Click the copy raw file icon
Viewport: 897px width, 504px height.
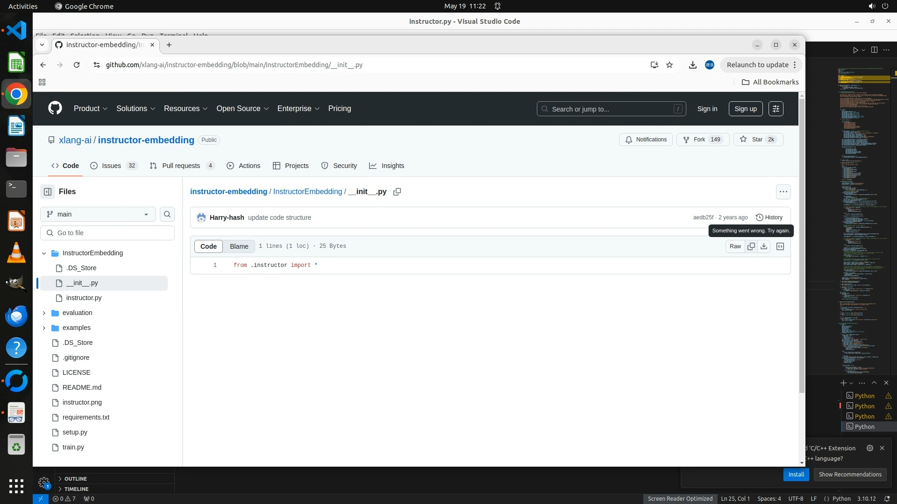tap(751, 246)
